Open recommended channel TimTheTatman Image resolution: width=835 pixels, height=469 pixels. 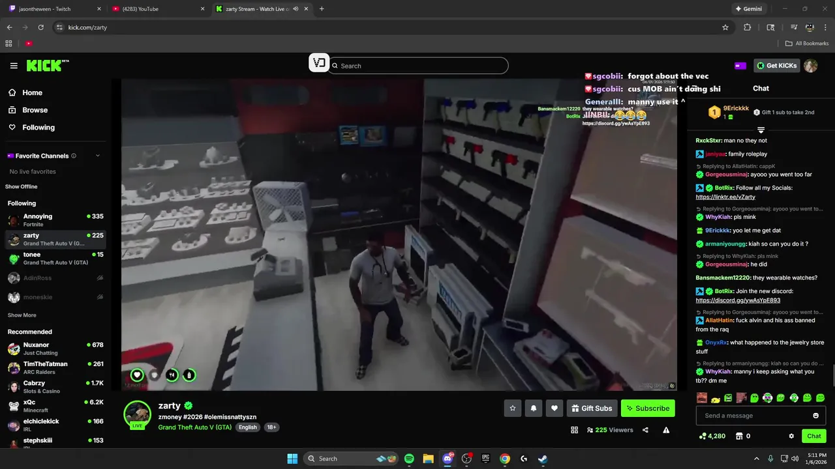[x=55, y=368]
